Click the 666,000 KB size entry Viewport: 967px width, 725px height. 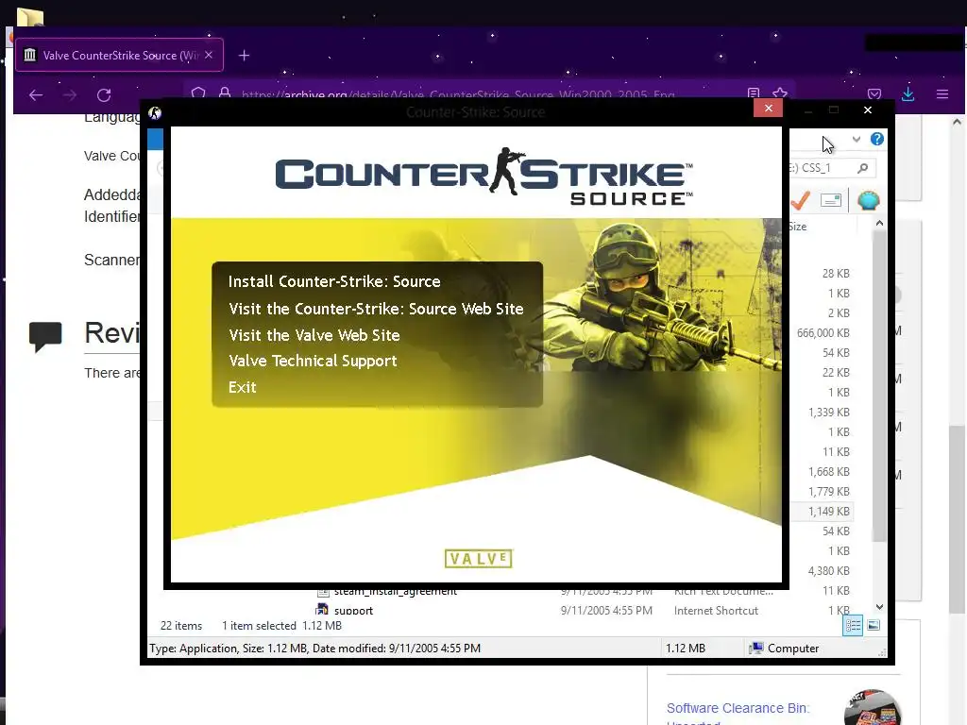pyautogui.click(x=823, y=333)
